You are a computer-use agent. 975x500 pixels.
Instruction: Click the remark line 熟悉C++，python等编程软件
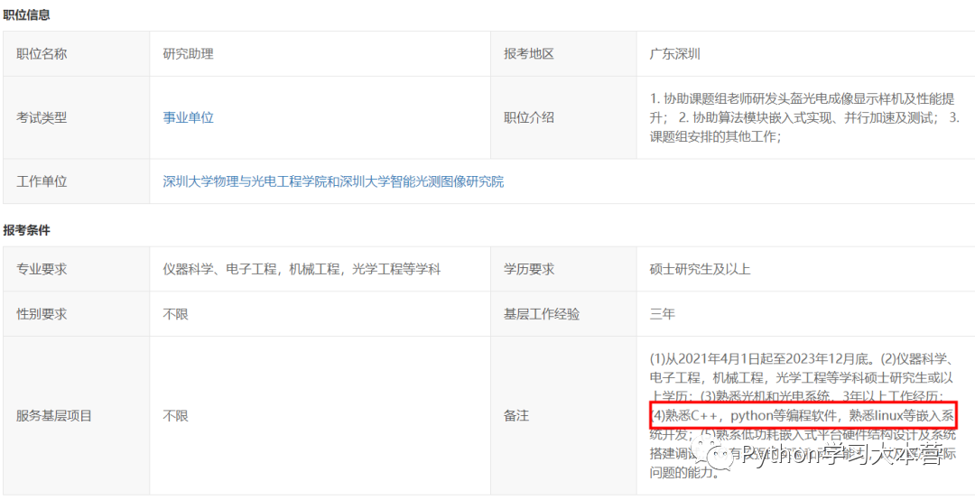[x=803, y=414]
